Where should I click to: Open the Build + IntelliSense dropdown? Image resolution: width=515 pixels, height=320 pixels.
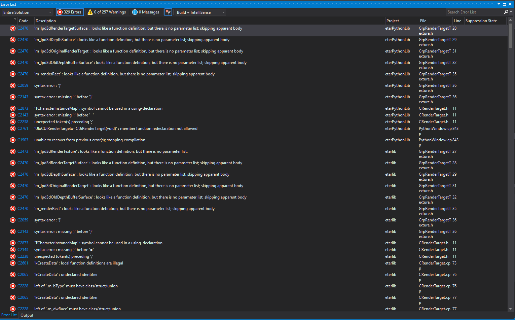(223, 12)
